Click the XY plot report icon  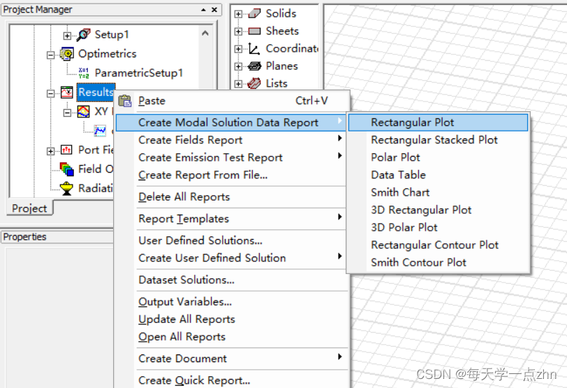[84, 111]
